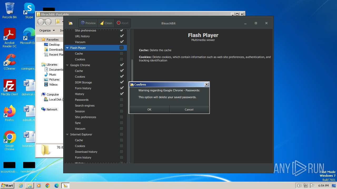Screen dimensions: 337x189
Task: Launch Google Chrome from the desktop
Action: pos(9,141)
